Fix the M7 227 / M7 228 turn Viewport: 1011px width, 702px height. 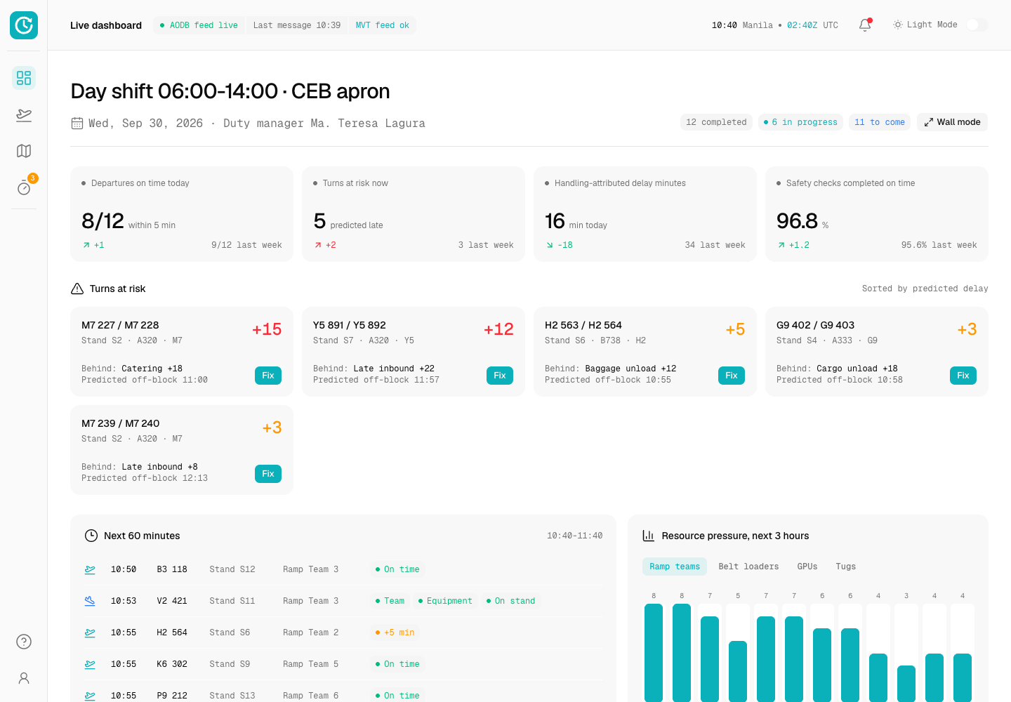268,376
